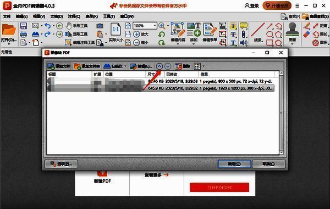
Task: Click the Options (选项(P)...) button
Action: click(61, 164)
